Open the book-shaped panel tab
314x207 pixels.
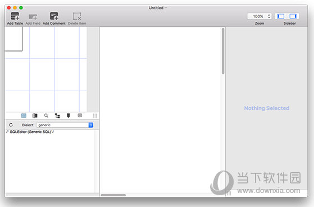point(35,116)
